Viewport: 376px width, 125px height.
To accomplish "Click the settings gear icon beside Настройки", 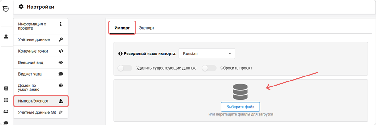I will (x=21, y=7).
